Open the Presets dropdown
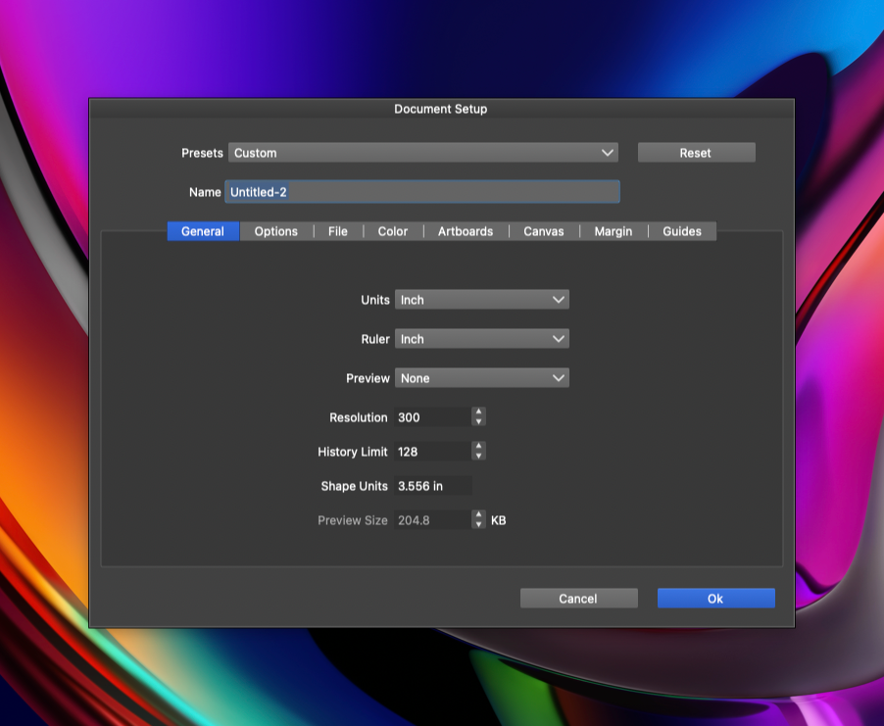 click(422, 153)
